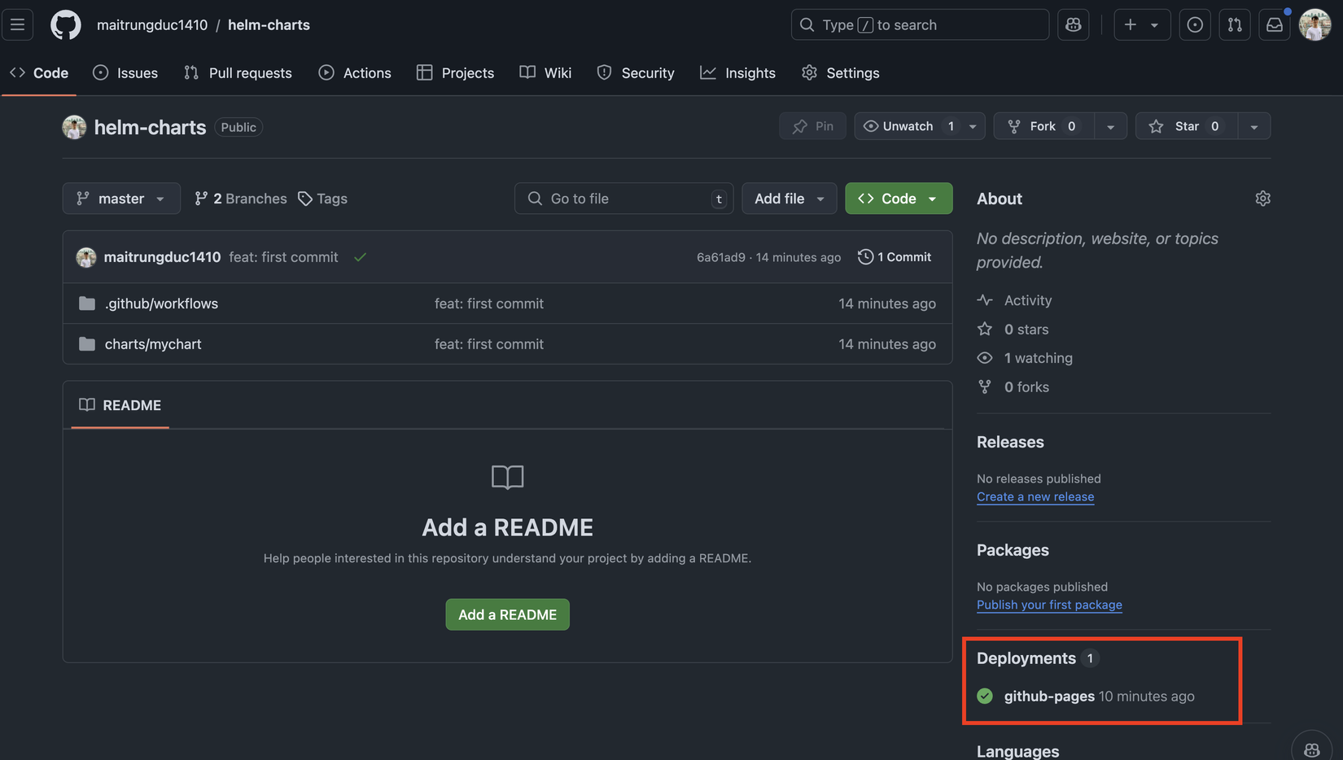This screenshot has height=760, width=1343.
Task: Open the latest commit message feat: first commit
Action: click(283, 257)
